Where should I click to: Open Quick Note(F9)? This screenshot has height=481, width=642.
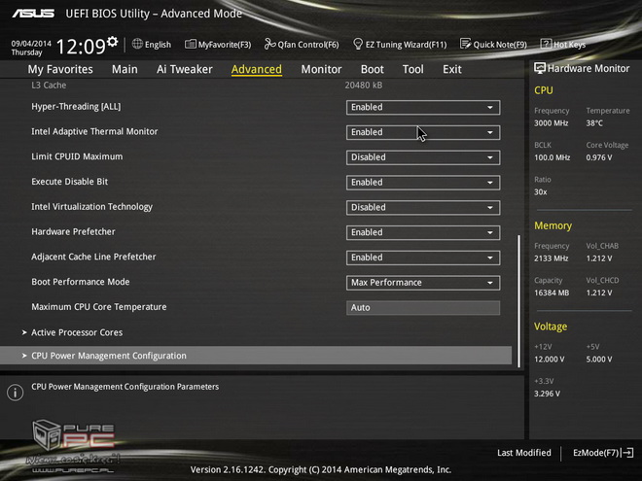(493, 44)
